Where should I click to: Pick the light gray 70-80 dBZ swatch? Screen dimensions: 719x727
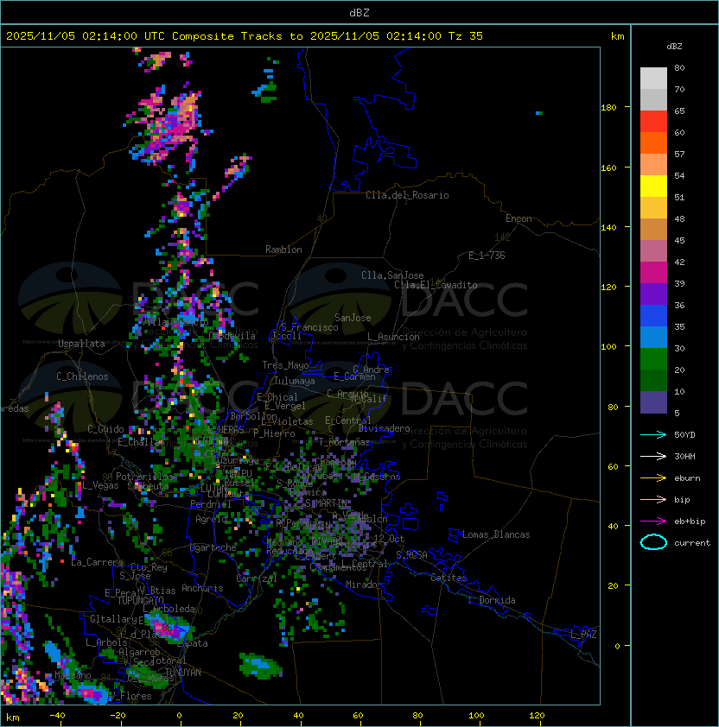[653, 79]
